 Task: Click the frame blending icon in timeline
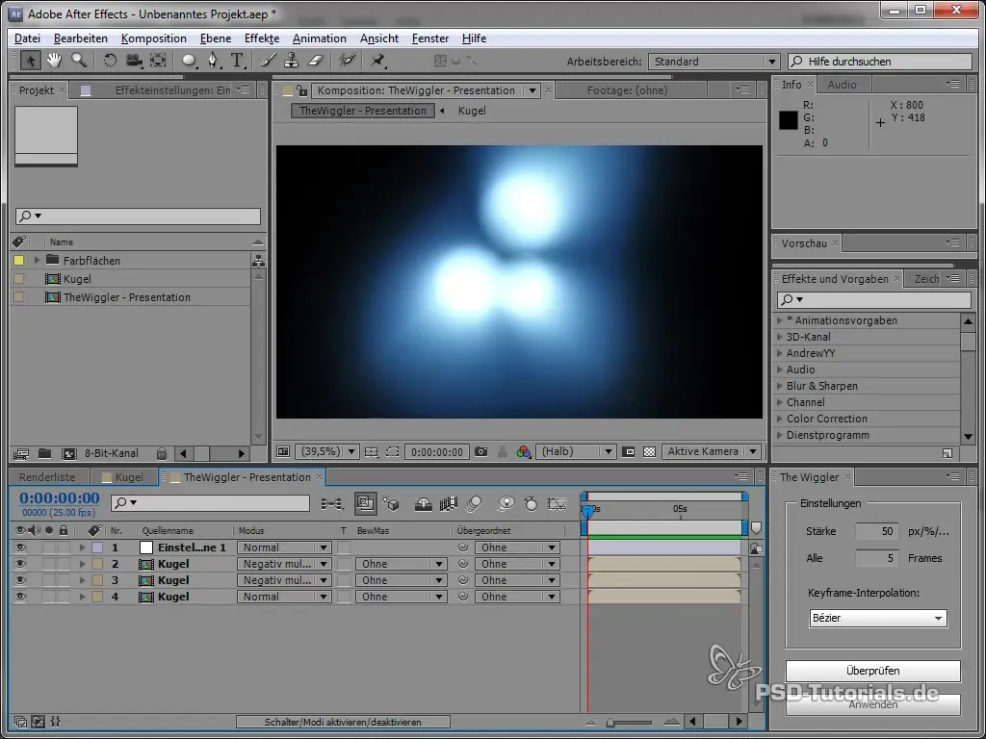point(449,503)
